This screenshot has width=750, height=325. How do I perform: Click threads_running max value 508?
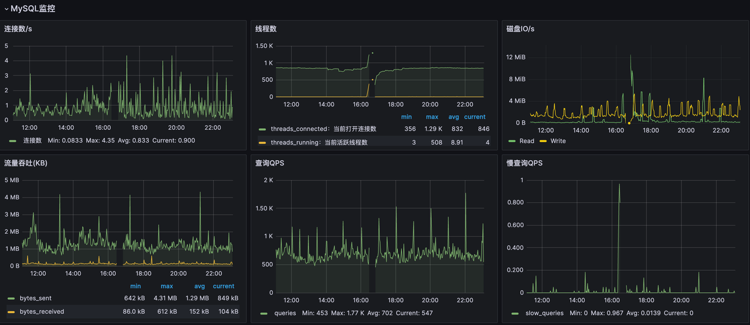(x=437, y=142)
